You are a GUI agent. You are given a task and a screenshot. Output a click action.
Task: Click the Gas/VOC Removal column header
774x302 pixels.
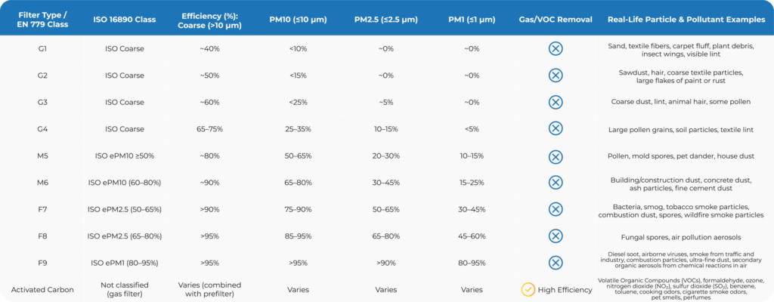[555, 19]
